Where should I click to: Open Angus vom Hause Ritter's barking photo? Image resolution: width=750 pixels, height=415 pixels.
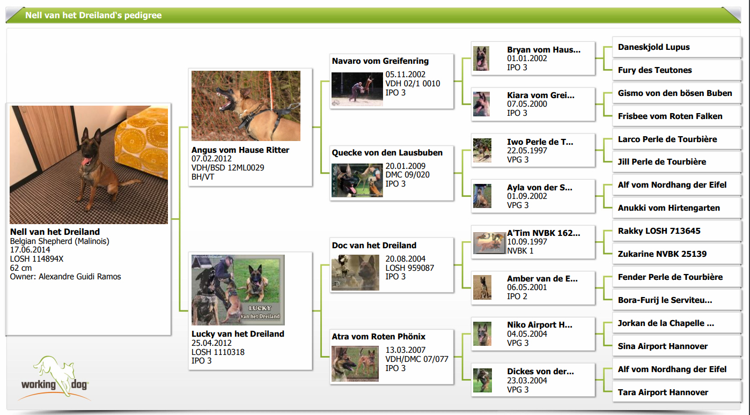246,106
